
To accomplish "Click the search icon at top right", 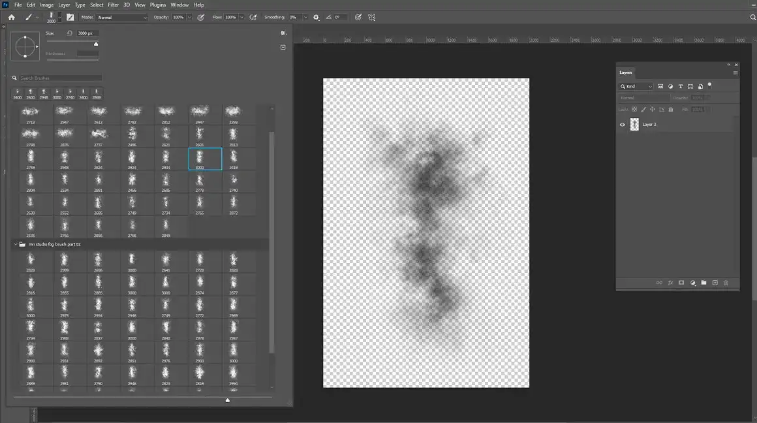I will point(752,18).
